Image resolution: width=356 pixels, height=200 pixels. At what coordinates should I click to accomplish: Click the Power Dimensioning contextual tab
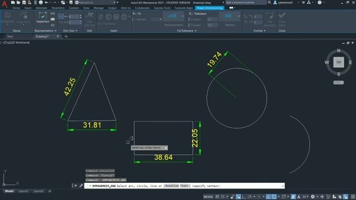tap(210, 8)
